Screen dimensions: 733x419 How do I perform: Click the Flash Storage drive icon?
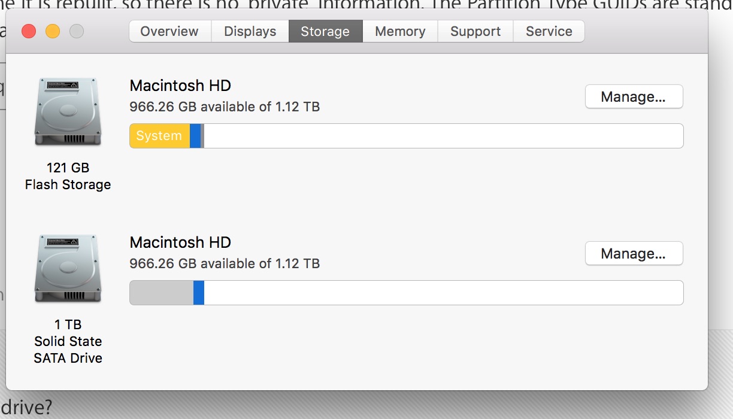(68, 112)
